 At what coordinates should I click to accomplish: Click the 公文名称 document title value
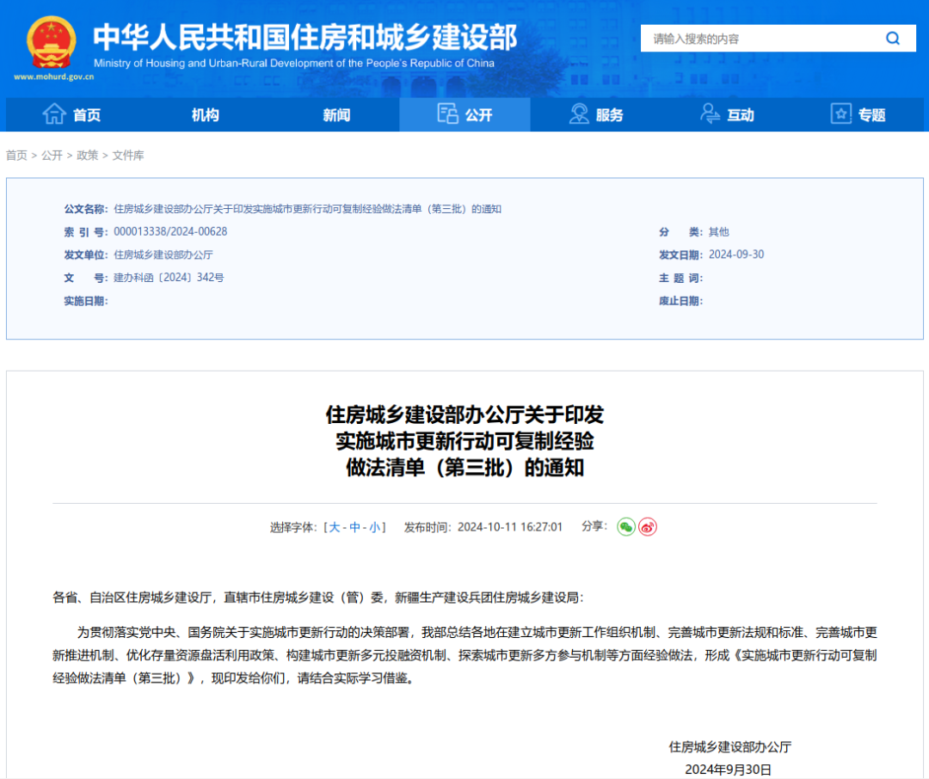click(x=307, y=209)
